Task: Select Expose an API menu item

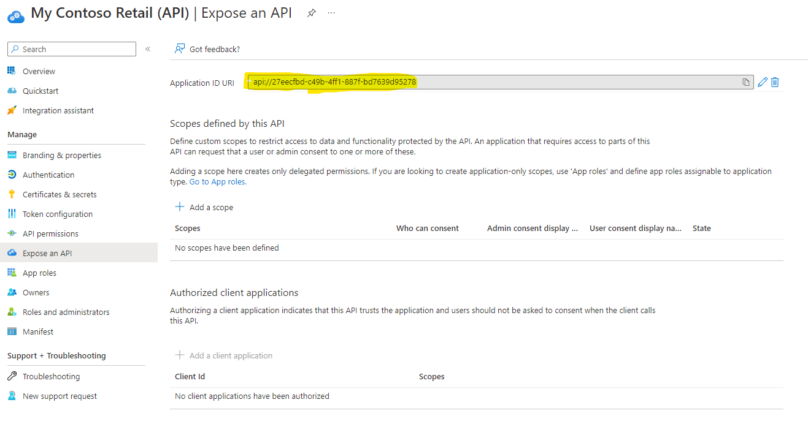Action: click(x=79, y=253)
